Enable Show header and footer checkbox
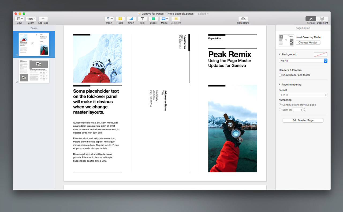343x212 pixels. (x=280, y=75)
